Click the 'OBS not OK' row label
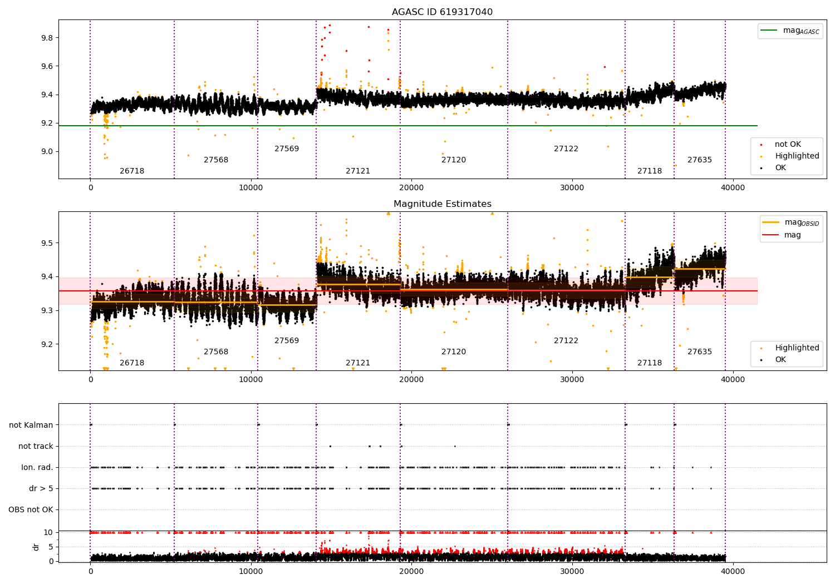835x584 pixels. pos(31,509)
